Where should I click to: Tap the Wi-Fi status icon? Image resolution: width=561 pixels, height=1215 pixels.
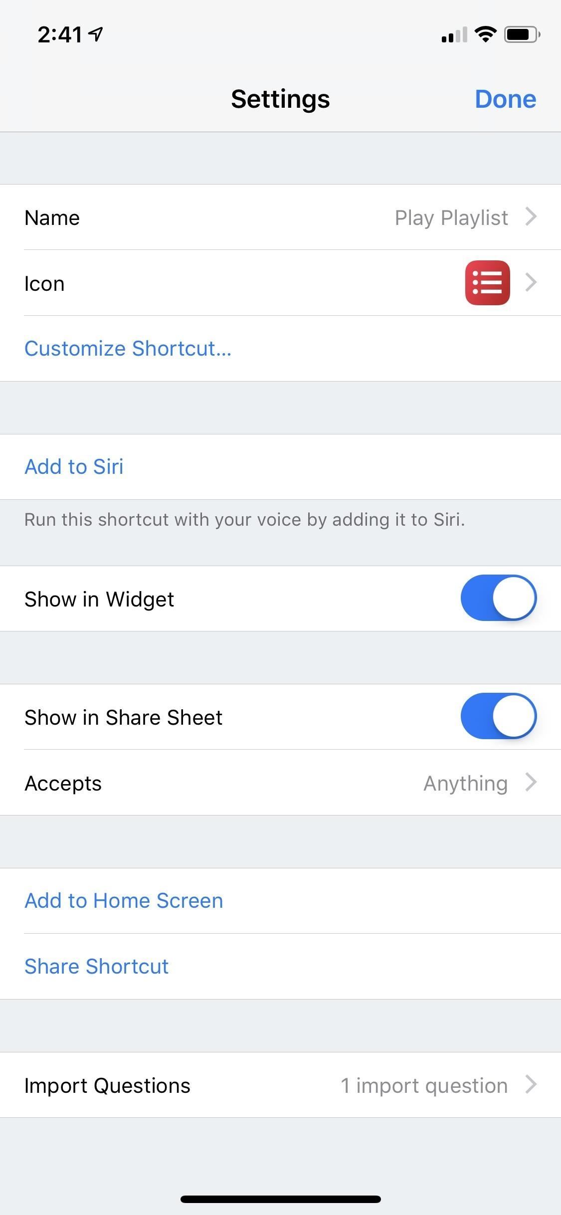coord(485,34)
